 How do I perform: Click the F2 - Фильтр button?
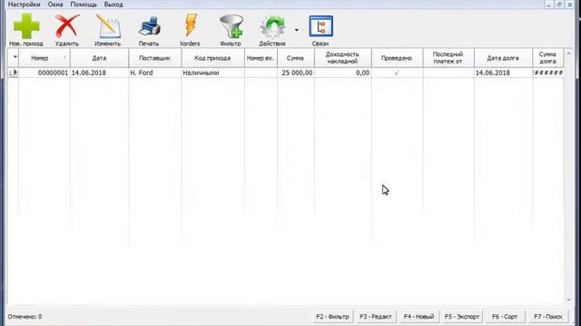coord(332,316)
